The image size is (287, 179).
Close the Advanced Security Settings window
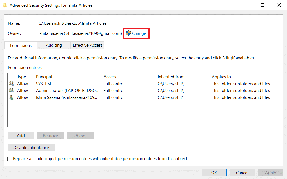[279, 5]
